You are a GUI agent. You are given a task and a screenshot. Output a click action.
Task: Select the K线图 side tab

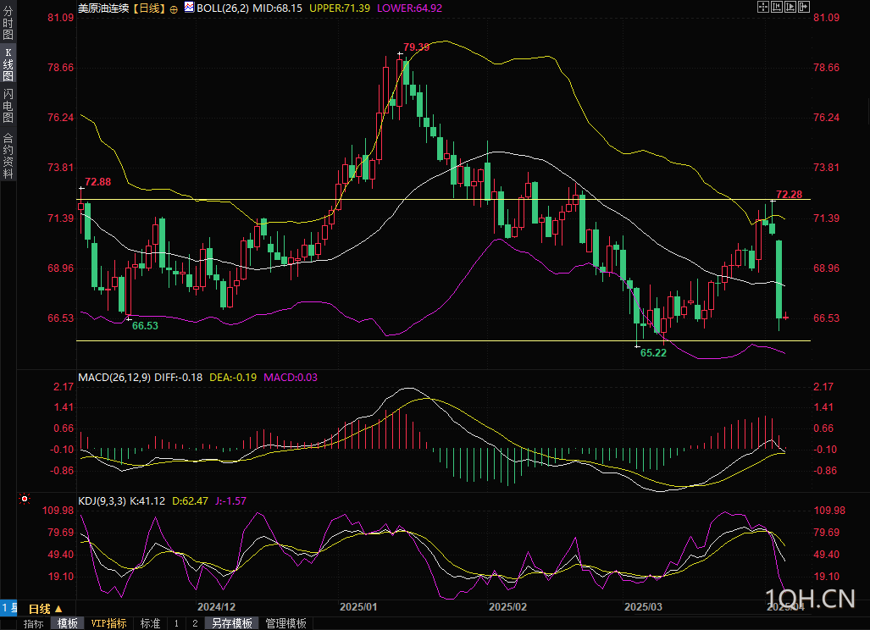8,64
